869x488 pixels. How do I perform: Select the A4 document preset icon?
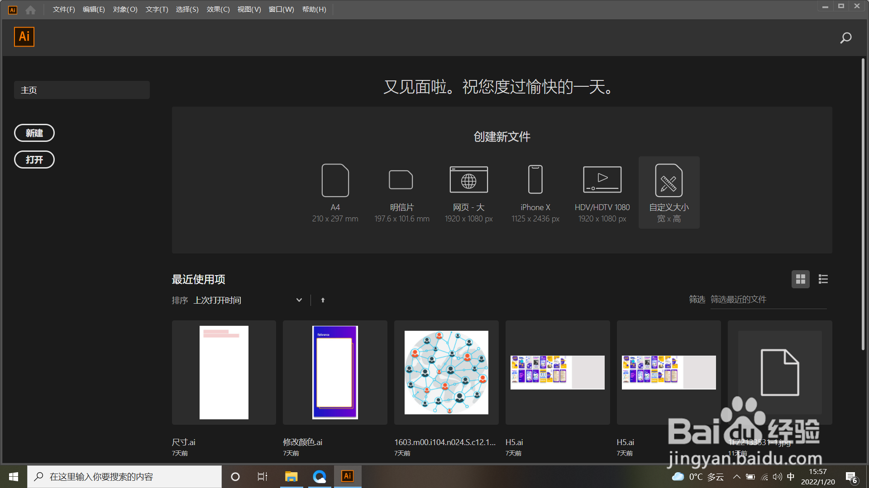(x=335, y=180)
